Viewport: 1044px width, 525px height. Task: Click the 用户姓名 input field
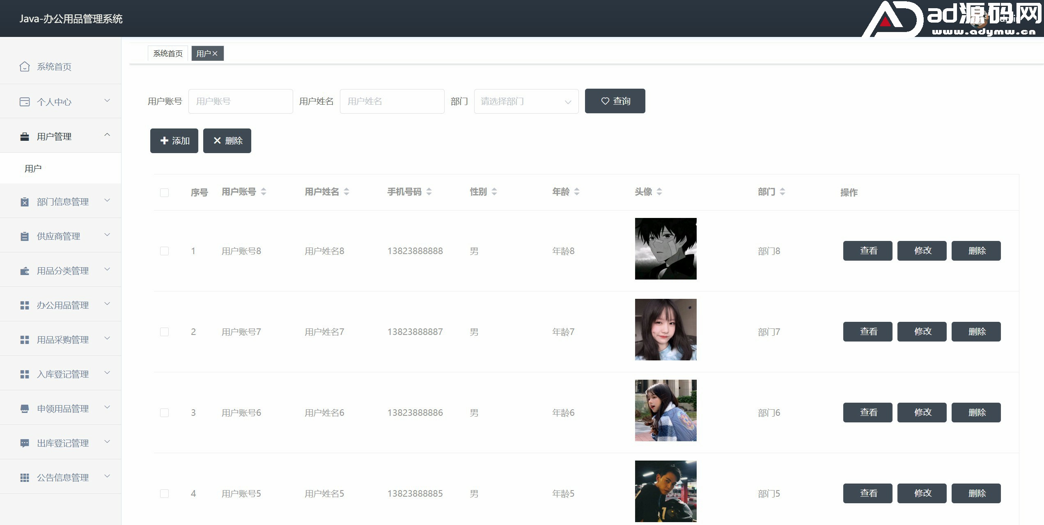pyautogui.click(x=392, y=101)
